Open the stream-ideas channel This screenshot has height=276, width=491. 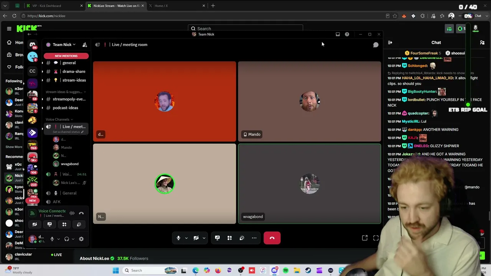tap(66, 80)
